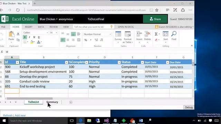Click the Paste icon in Clipboard group
The height and width of the screenshot is (124, 221).
click(11, 34)
